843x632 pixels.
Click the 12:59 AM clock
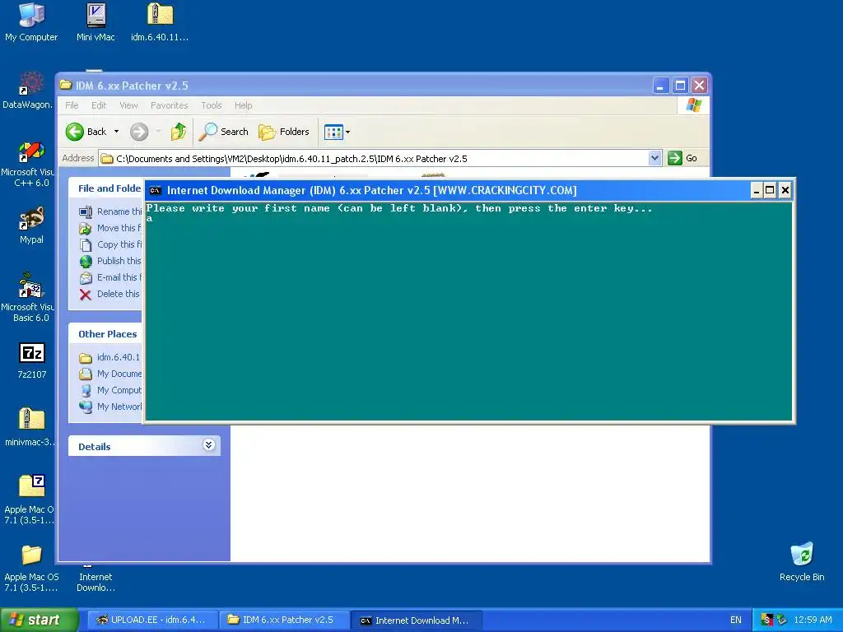click(x=813, y=620)
